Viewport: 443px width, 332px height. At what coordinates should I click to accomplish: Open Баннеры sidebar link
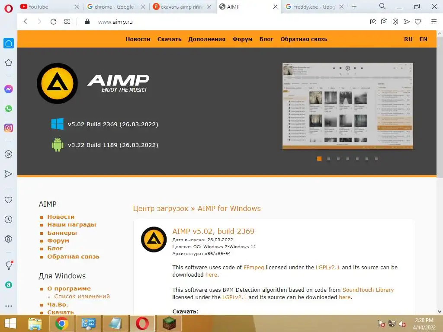[62, 233]
